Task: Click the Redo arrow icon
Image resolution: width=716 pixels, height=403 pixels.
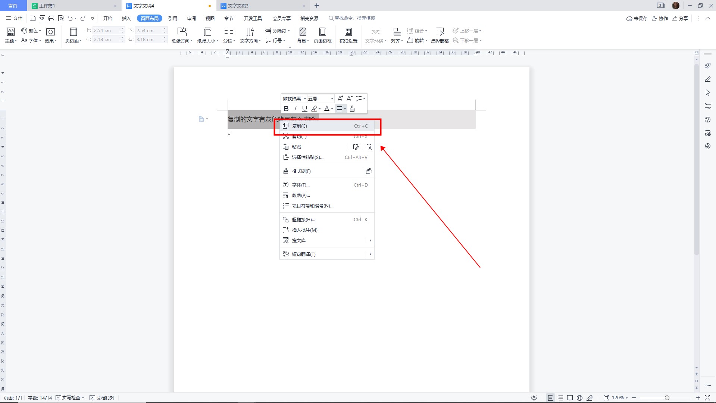Action: (x=83, y=18)
